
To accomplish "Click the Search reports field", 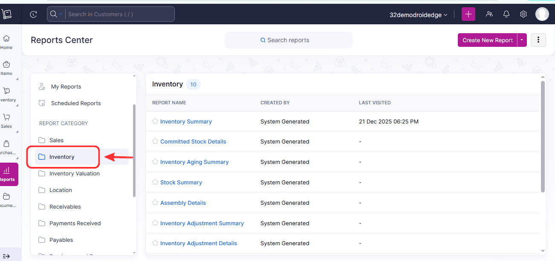I will tap(288, 40).
